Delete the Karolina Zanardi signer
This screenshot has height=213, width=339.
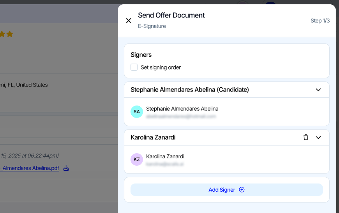point(306,137)
